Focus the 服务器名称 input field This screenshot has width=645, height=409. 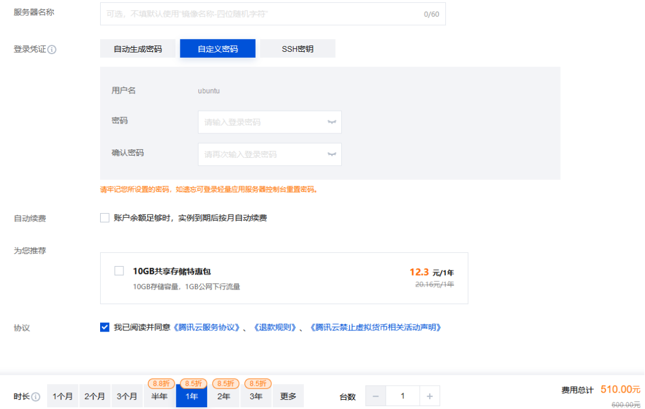(x=272, y=14)
